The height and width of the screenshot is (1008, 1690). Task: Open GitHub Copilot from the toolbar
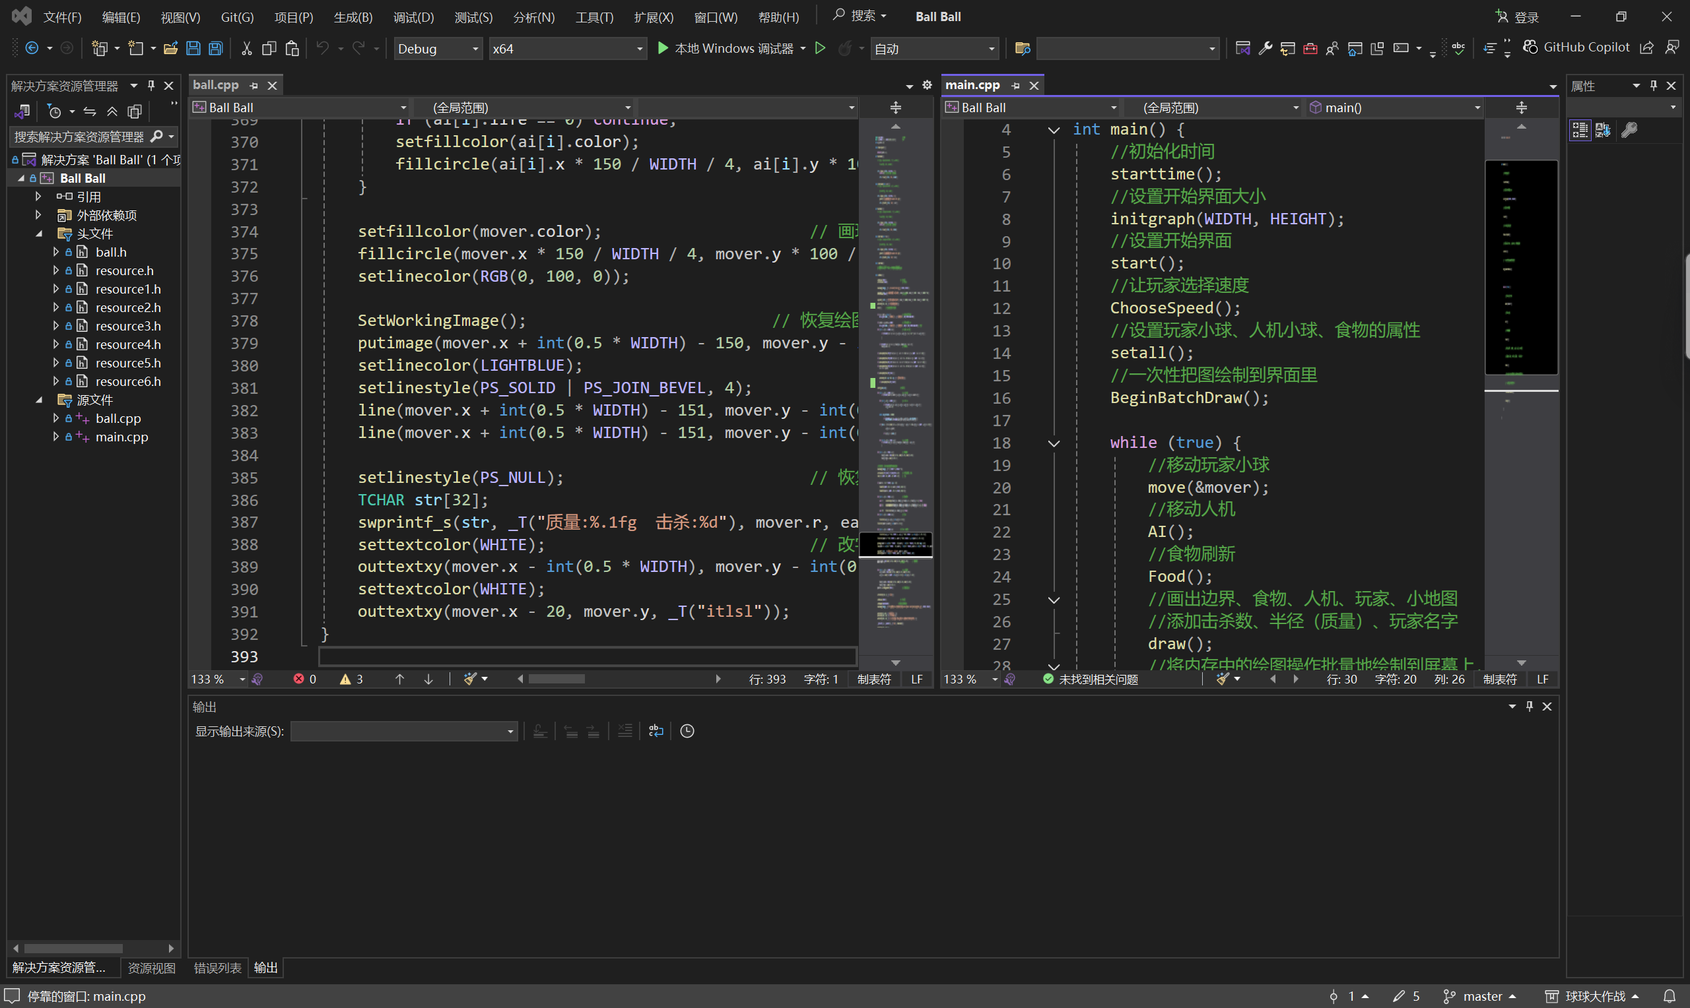(x=1576, y=47)
